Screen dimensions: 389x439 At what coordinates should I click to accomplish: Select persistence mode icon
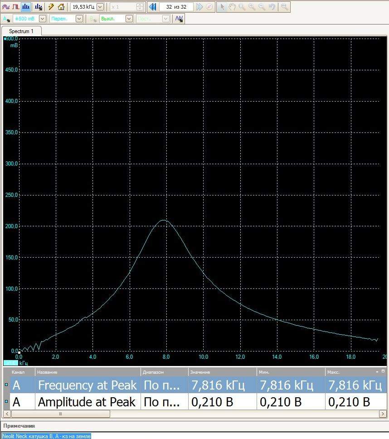16,7
